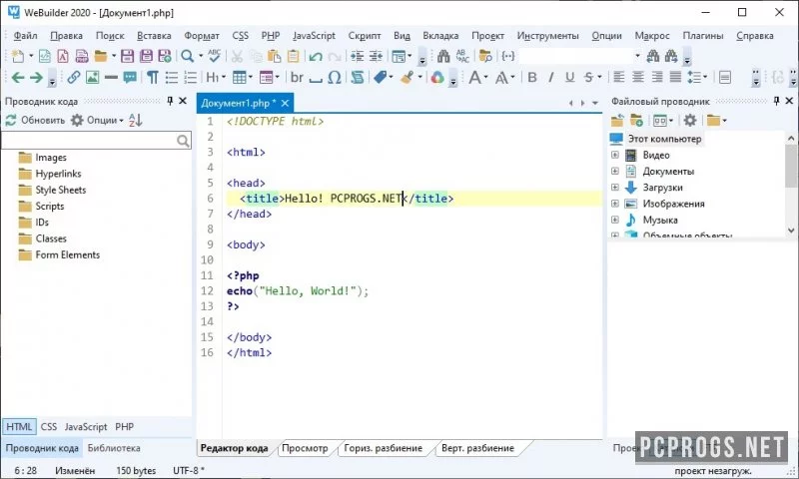Toggle Bold formatting

click(532, 78)
